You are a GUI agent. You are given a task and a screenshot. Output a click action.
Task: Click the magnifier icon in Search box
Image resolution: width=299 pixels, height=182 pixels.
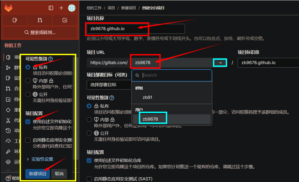137,75
